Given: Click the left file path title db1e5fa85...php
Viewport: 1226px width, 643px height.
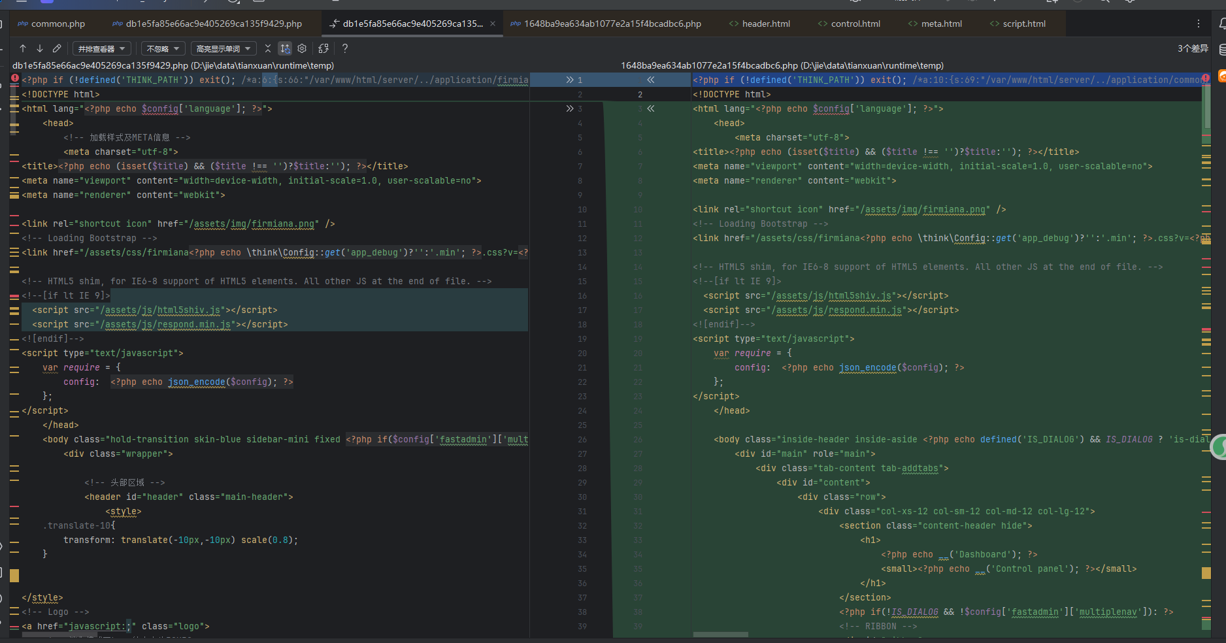Looking at the screenshot, I should point(173,65).
